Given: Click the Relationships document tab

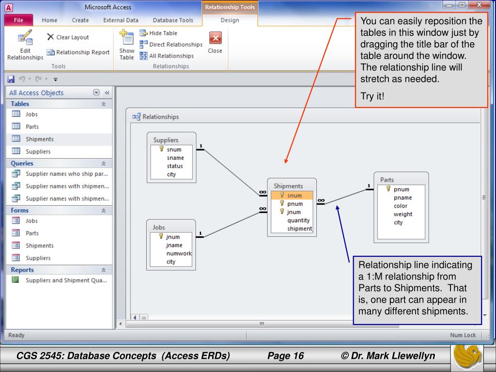Looking at the screenshot, I should [x=155, y=117].
